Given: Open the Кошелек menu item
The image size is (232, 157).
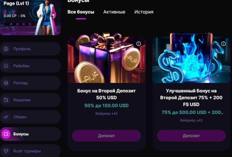Looking at the screenshot, I should tap(30, 100).
